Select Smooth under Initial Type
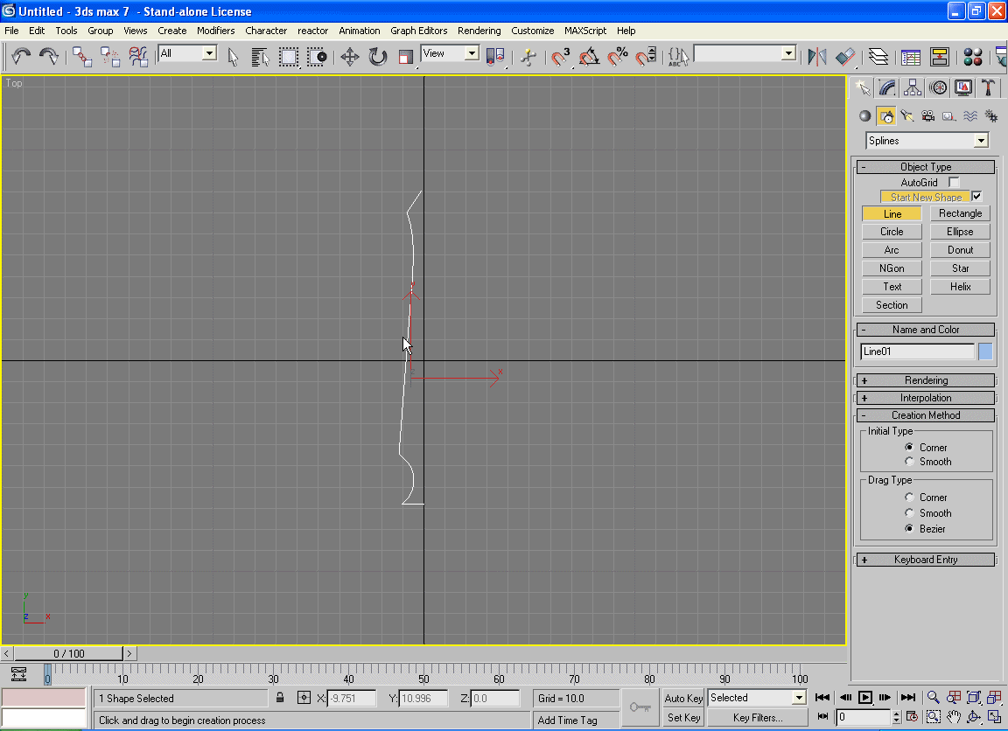 (910, 462)
